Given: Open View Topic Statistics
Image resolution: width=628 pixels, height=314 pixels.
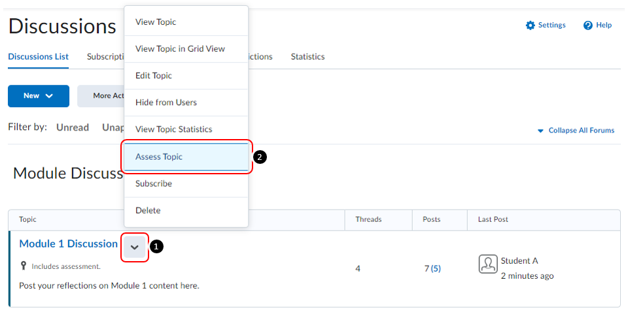Looking at the screenshot, I should 173,129.
